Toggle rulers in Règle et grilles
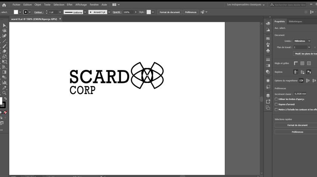Image resolution: width=317 pixels, height=177 pixels. click(295, 63)
